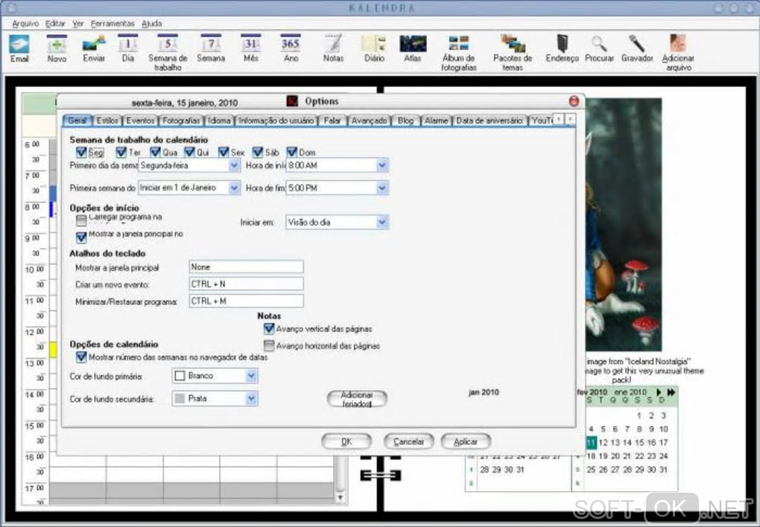Toggle the Sex workday checkbox

[224, 152]
